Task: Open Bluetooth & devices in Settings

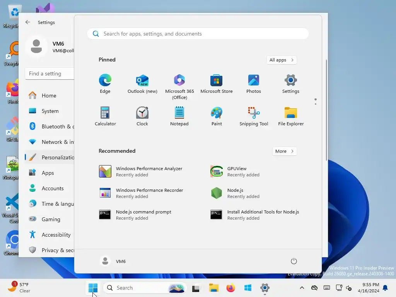Action: [49, 126]
